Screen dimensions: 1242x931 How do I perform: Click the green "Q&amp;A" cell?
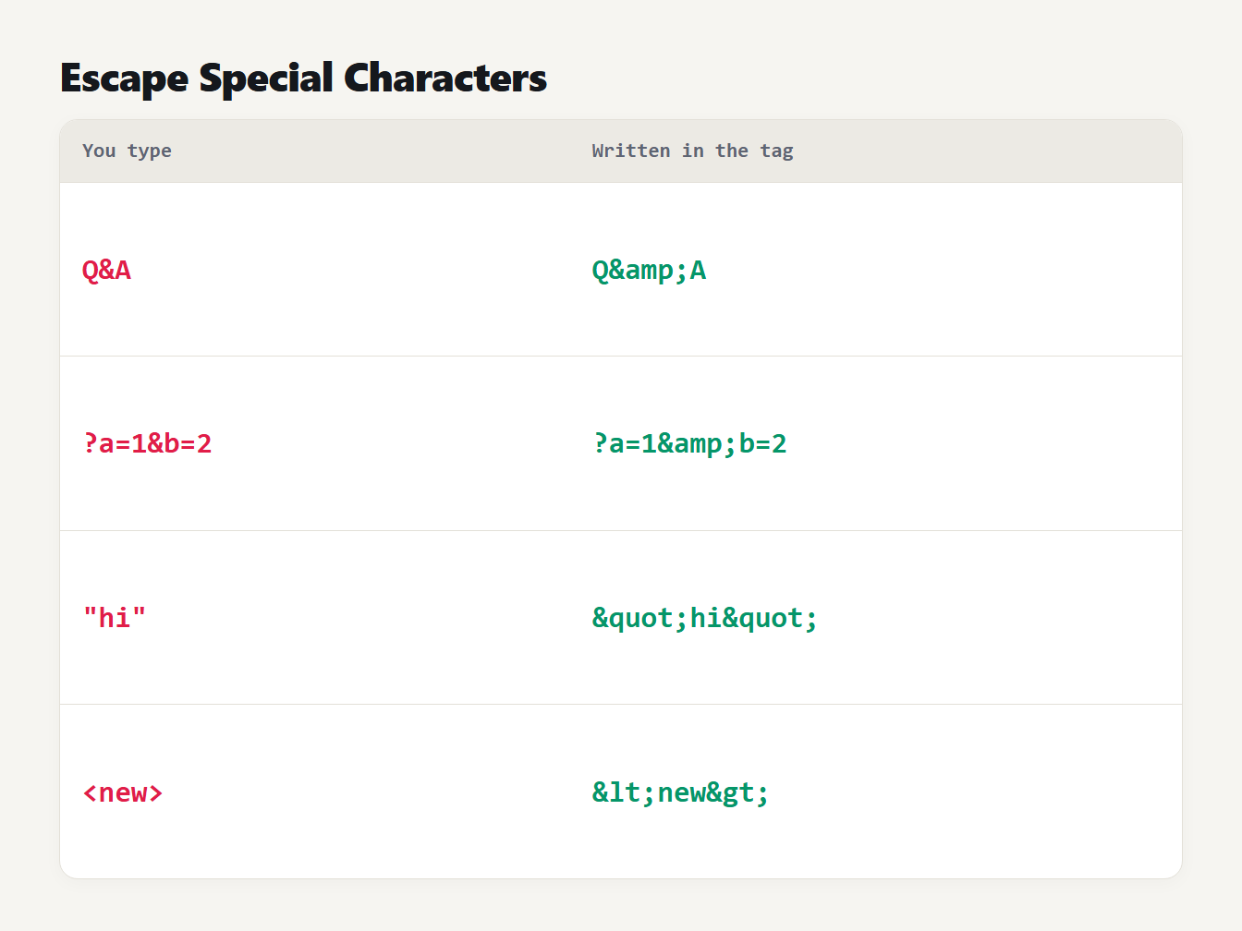click(649, 270)
